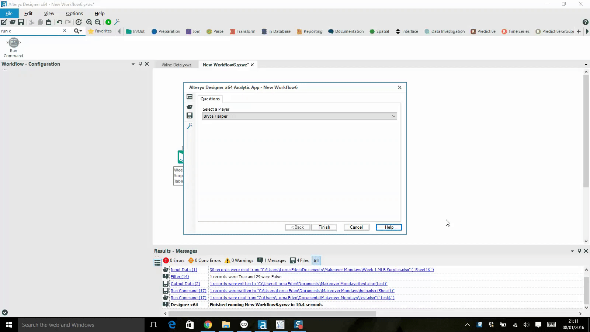
Task: Toggle the 0 Warnings filter
Action: [x=239, y=260]
